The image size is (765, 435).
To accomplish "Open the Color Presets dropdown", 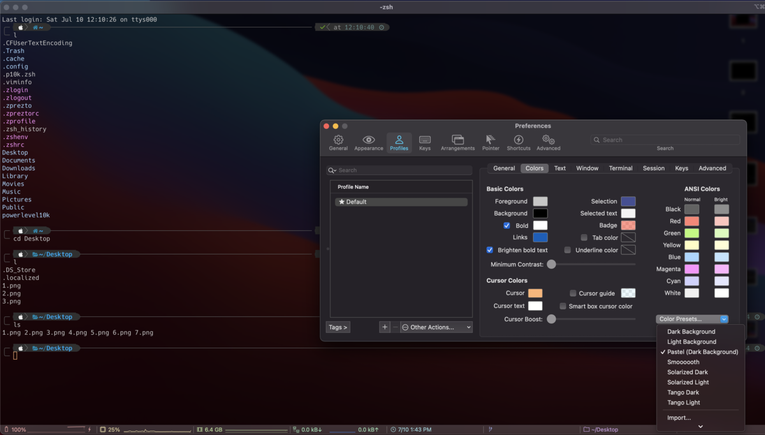I will [x=692, y=319].
